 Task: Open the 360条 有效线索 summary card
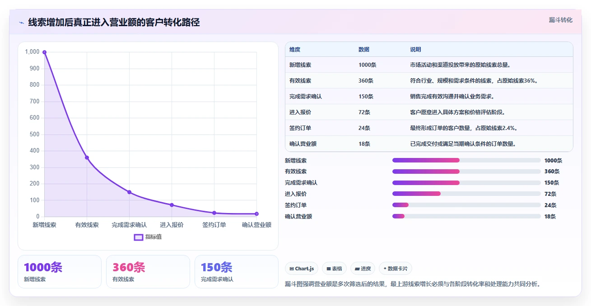(x=148, y=272)
